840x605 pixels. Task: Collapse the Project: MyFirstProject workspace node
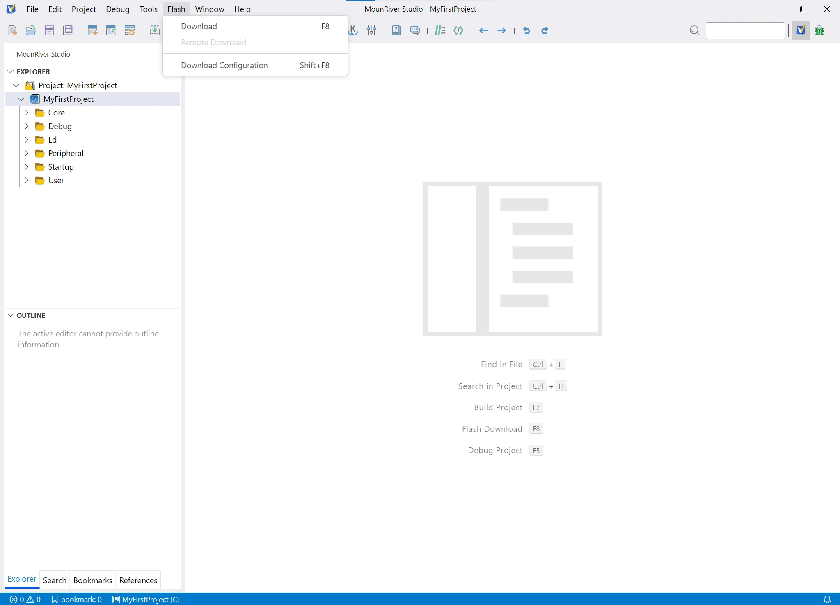(x=16, y=85)
